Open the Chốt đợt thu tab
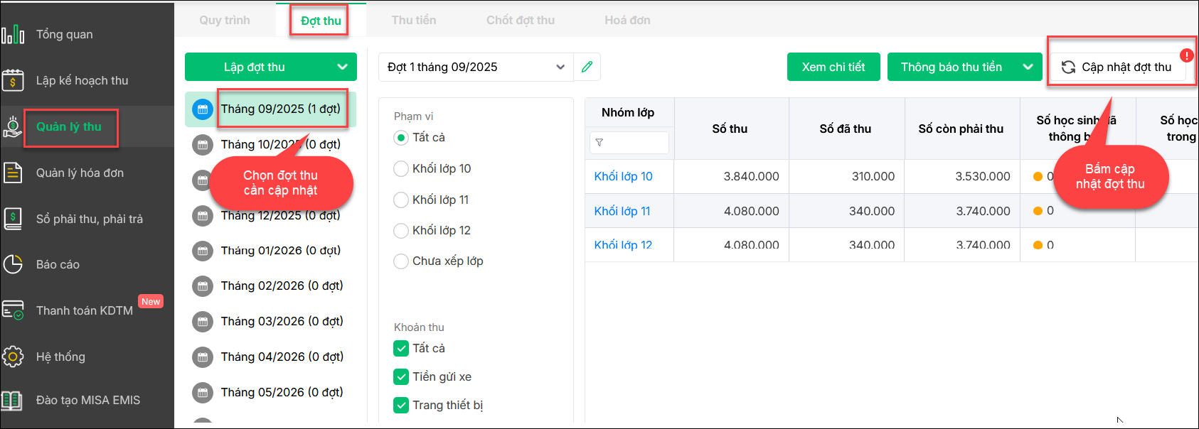The image size is (1199, 429). pyautogui.click(x=521, y=20)
